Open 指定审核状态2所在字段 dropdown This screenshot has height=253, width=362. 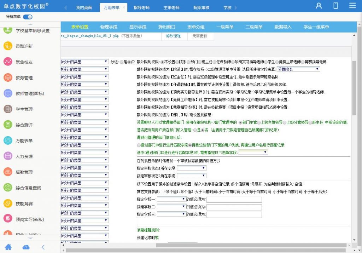coord(191,176)
